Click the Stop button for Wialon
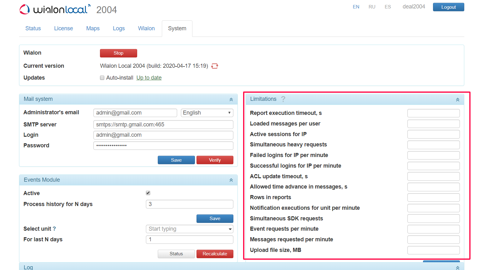This screenshot has width=478, height=270. (x=118, y=53)
